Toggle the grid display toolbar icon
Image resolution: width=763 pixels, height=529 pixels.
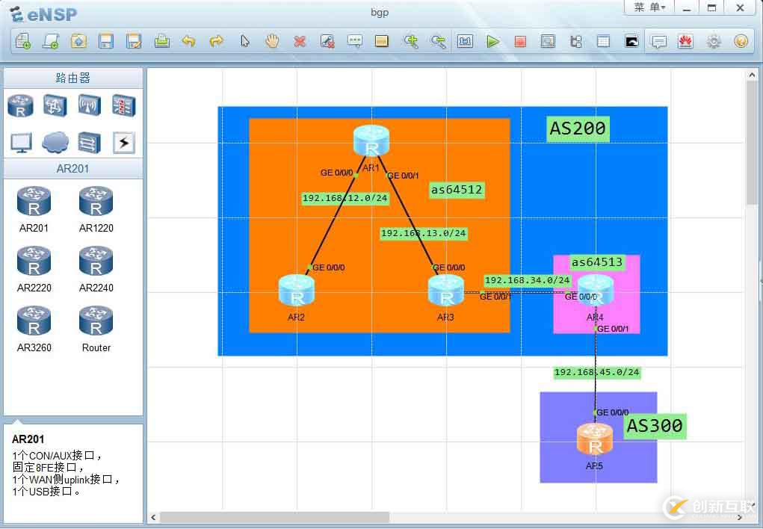(x=603, y=41)
